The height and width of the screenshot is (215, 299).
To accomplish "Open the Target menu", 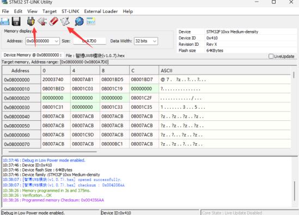I will [x=50, y=11].
